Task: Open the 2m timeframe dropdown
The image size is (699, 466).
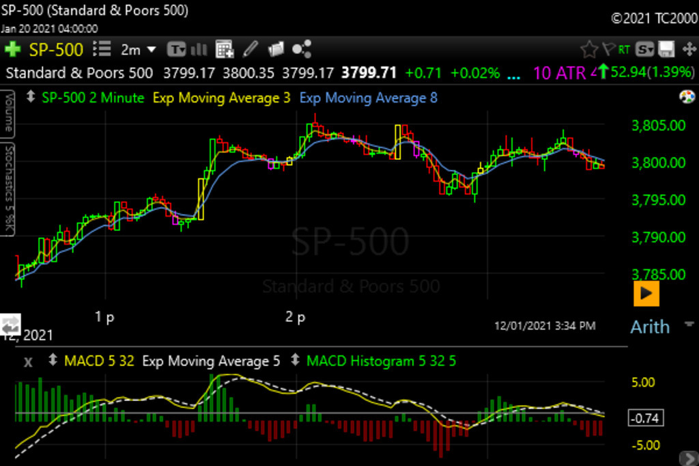Action: tap(139, 49)
